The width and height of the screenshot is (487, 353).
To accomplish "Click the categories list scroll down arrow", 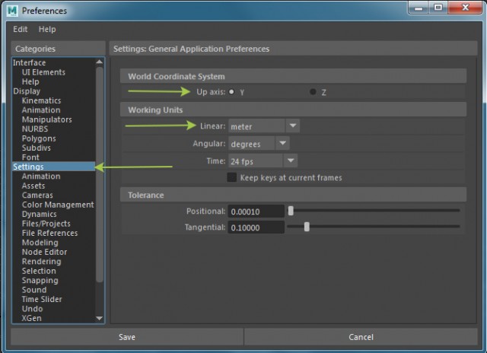I will 100,318.
